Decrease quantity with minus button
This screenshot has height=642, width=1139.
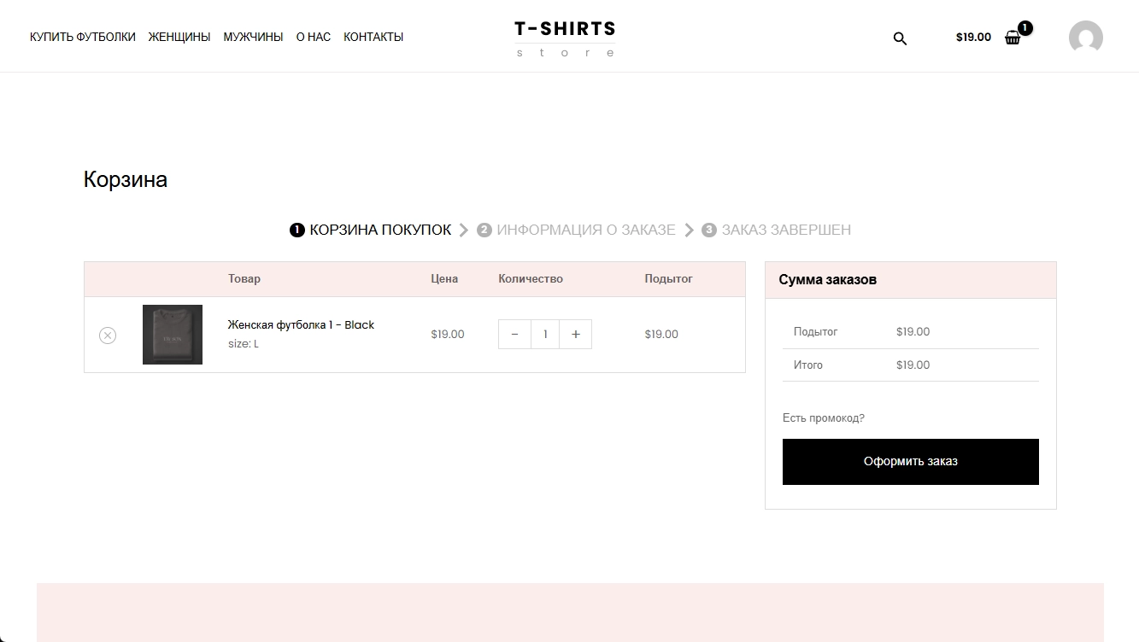coord(514,335)
